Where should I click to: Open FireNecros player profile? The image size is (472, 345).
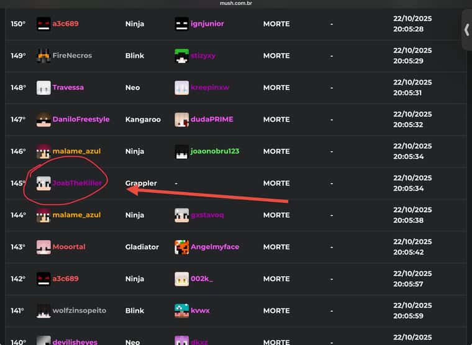click(72, 56)
